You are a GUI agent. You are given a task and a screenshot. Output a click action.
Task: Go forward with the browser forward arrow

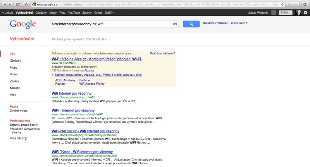10,4
